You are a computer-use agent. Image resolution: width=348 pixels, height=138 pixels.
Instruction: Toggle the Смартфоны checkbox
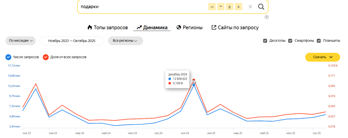click(290, 41)
